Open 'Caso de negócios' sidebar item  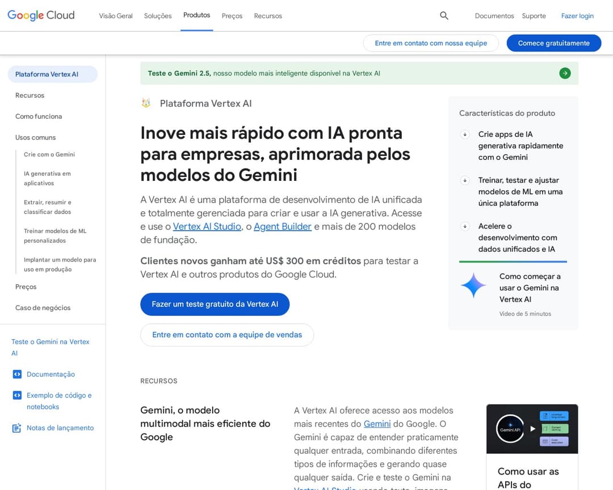coord(43,308)
